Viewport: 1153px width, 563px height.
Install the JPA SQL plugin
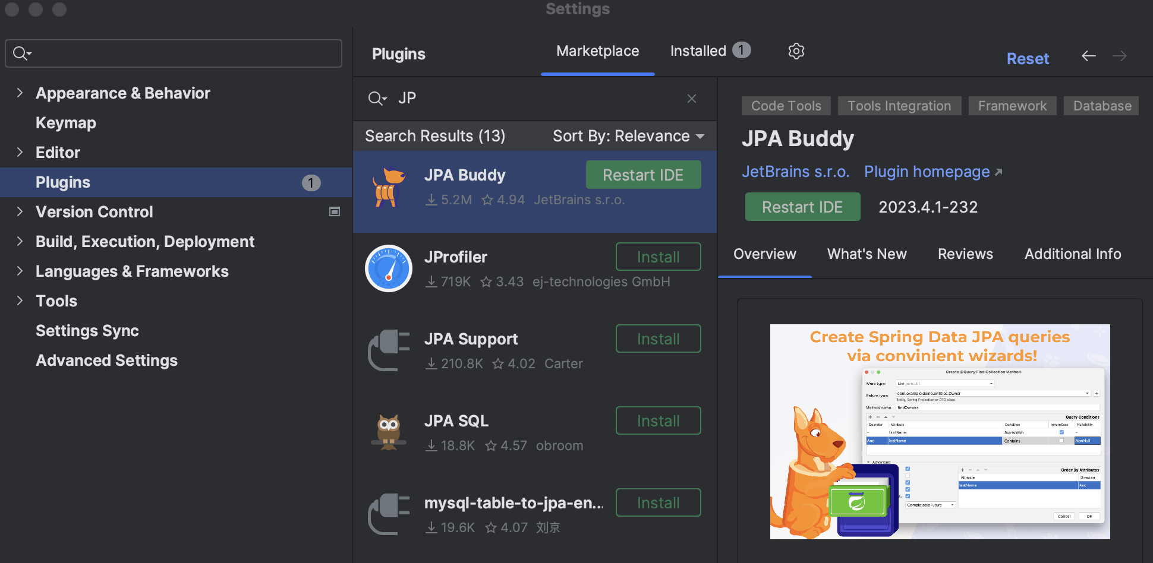(659, 421)
